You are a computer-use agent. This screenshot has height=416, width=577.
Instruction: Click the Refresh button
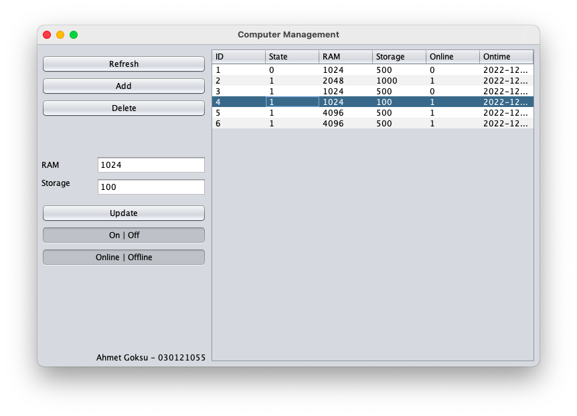pyautogui.click(x=123, y=64)
